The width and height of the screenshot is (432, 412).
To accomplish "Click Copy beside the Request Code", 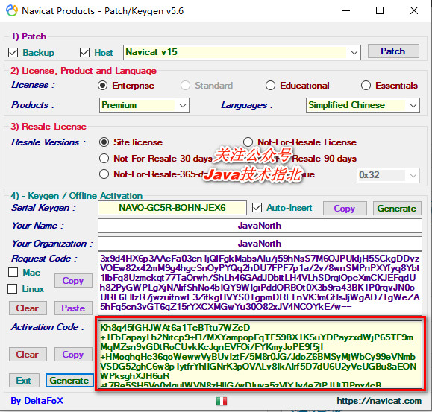I will point(73,281).
